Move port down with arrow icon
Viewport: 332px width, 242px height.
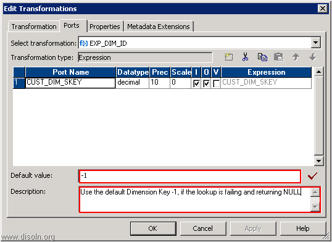click(x=312, y=57)
